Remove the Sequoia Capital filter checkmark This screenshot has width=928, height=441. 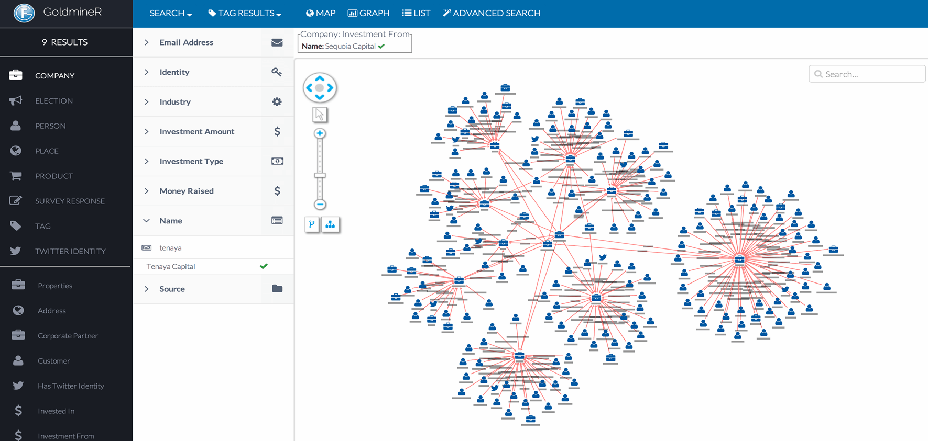click(x=381, y=47)
